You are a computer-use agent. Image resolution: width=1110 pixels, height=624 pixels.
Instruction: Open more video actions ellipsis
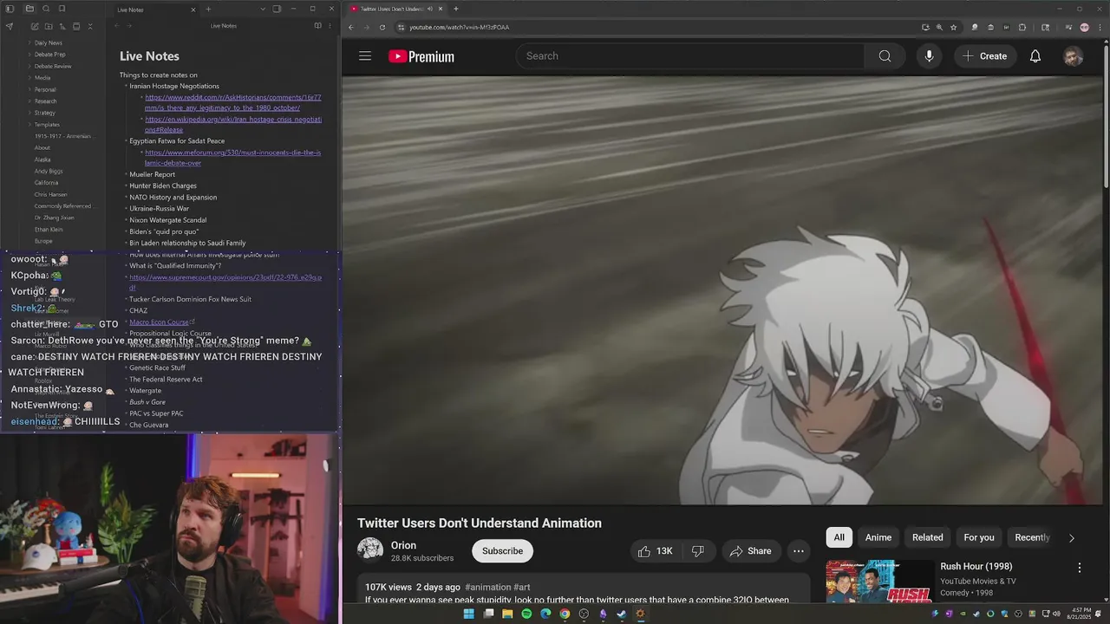pos(799,551)
